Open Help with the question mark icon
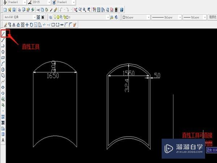The height and width of the screenshot is (163, 217). [122, 10]
